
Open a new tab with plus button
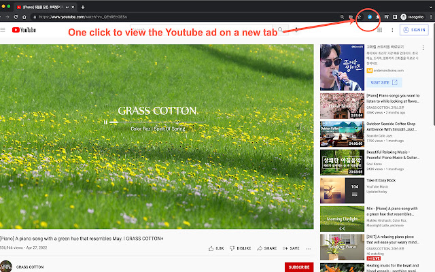(83, 7)
